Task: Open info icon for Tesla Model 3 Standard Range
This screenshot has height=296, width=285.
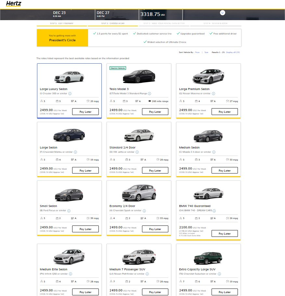Action: [x=149, y=94]
